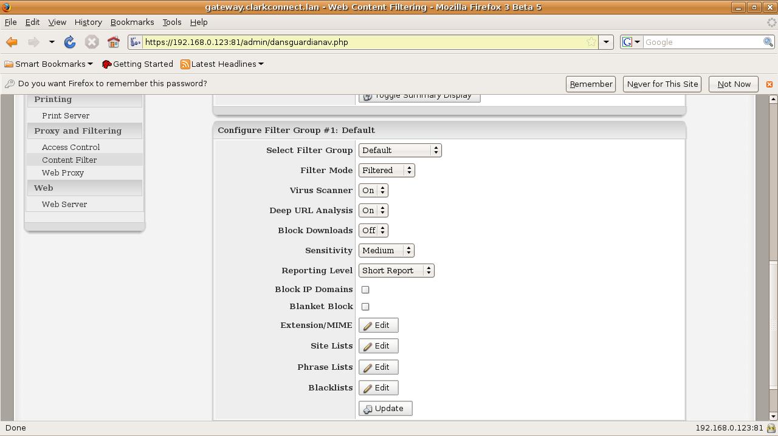Screen dimensions: 778x436
Task: Open the Google search engine selector icon
Action: tap(631, 42)
